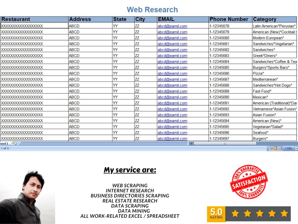Screen dimensions: 298x224
Task: Select the first restaurant name cell
Action: (x=34, y=26)
